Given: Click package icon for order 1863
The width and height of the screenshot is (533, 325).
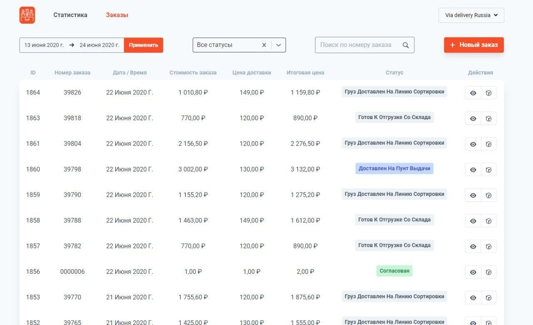Looking at the screenshot, I should click(x=489, y=119).
